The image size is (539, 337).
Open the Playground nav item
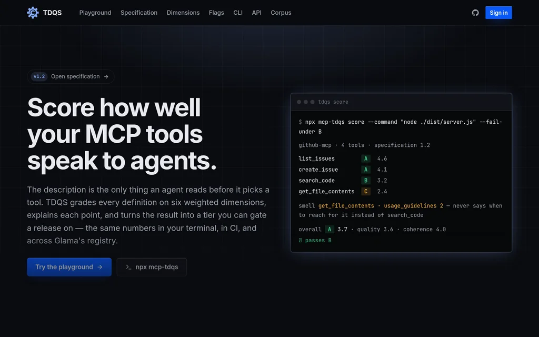(95, 13)
